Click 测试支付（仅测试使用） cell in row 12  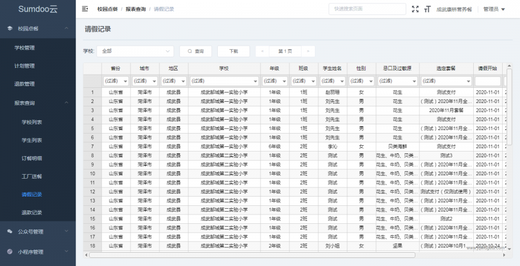447,191
